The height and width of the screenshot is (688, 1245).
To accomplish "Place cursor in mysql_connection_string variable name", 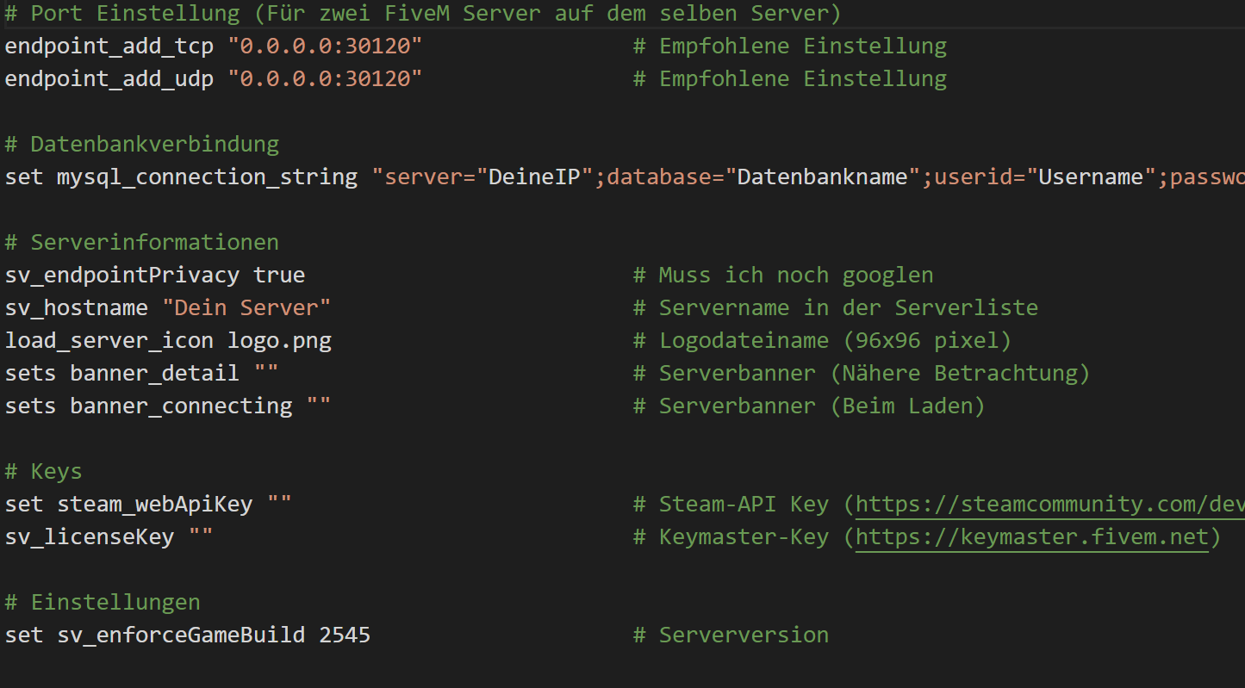I will (x=207, y=177).
